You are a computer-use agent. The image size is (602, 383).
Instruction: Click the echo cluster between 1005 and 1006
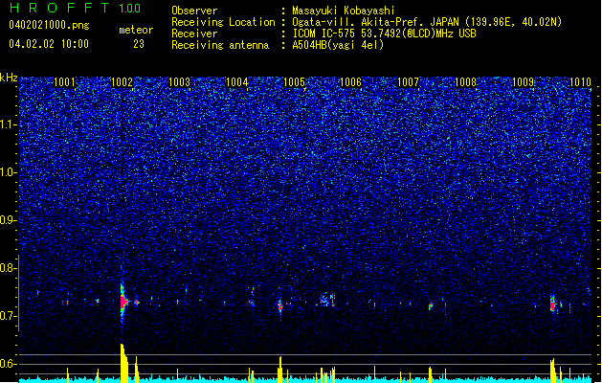tap(328, 300)
